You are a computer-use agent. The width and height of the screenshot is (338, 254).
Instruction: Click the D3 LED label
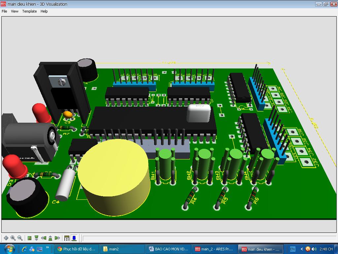pos(10,183)
